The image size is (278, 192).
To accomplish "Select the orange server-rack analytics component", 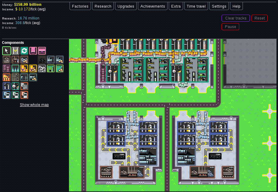I will (x=24, y=86).
